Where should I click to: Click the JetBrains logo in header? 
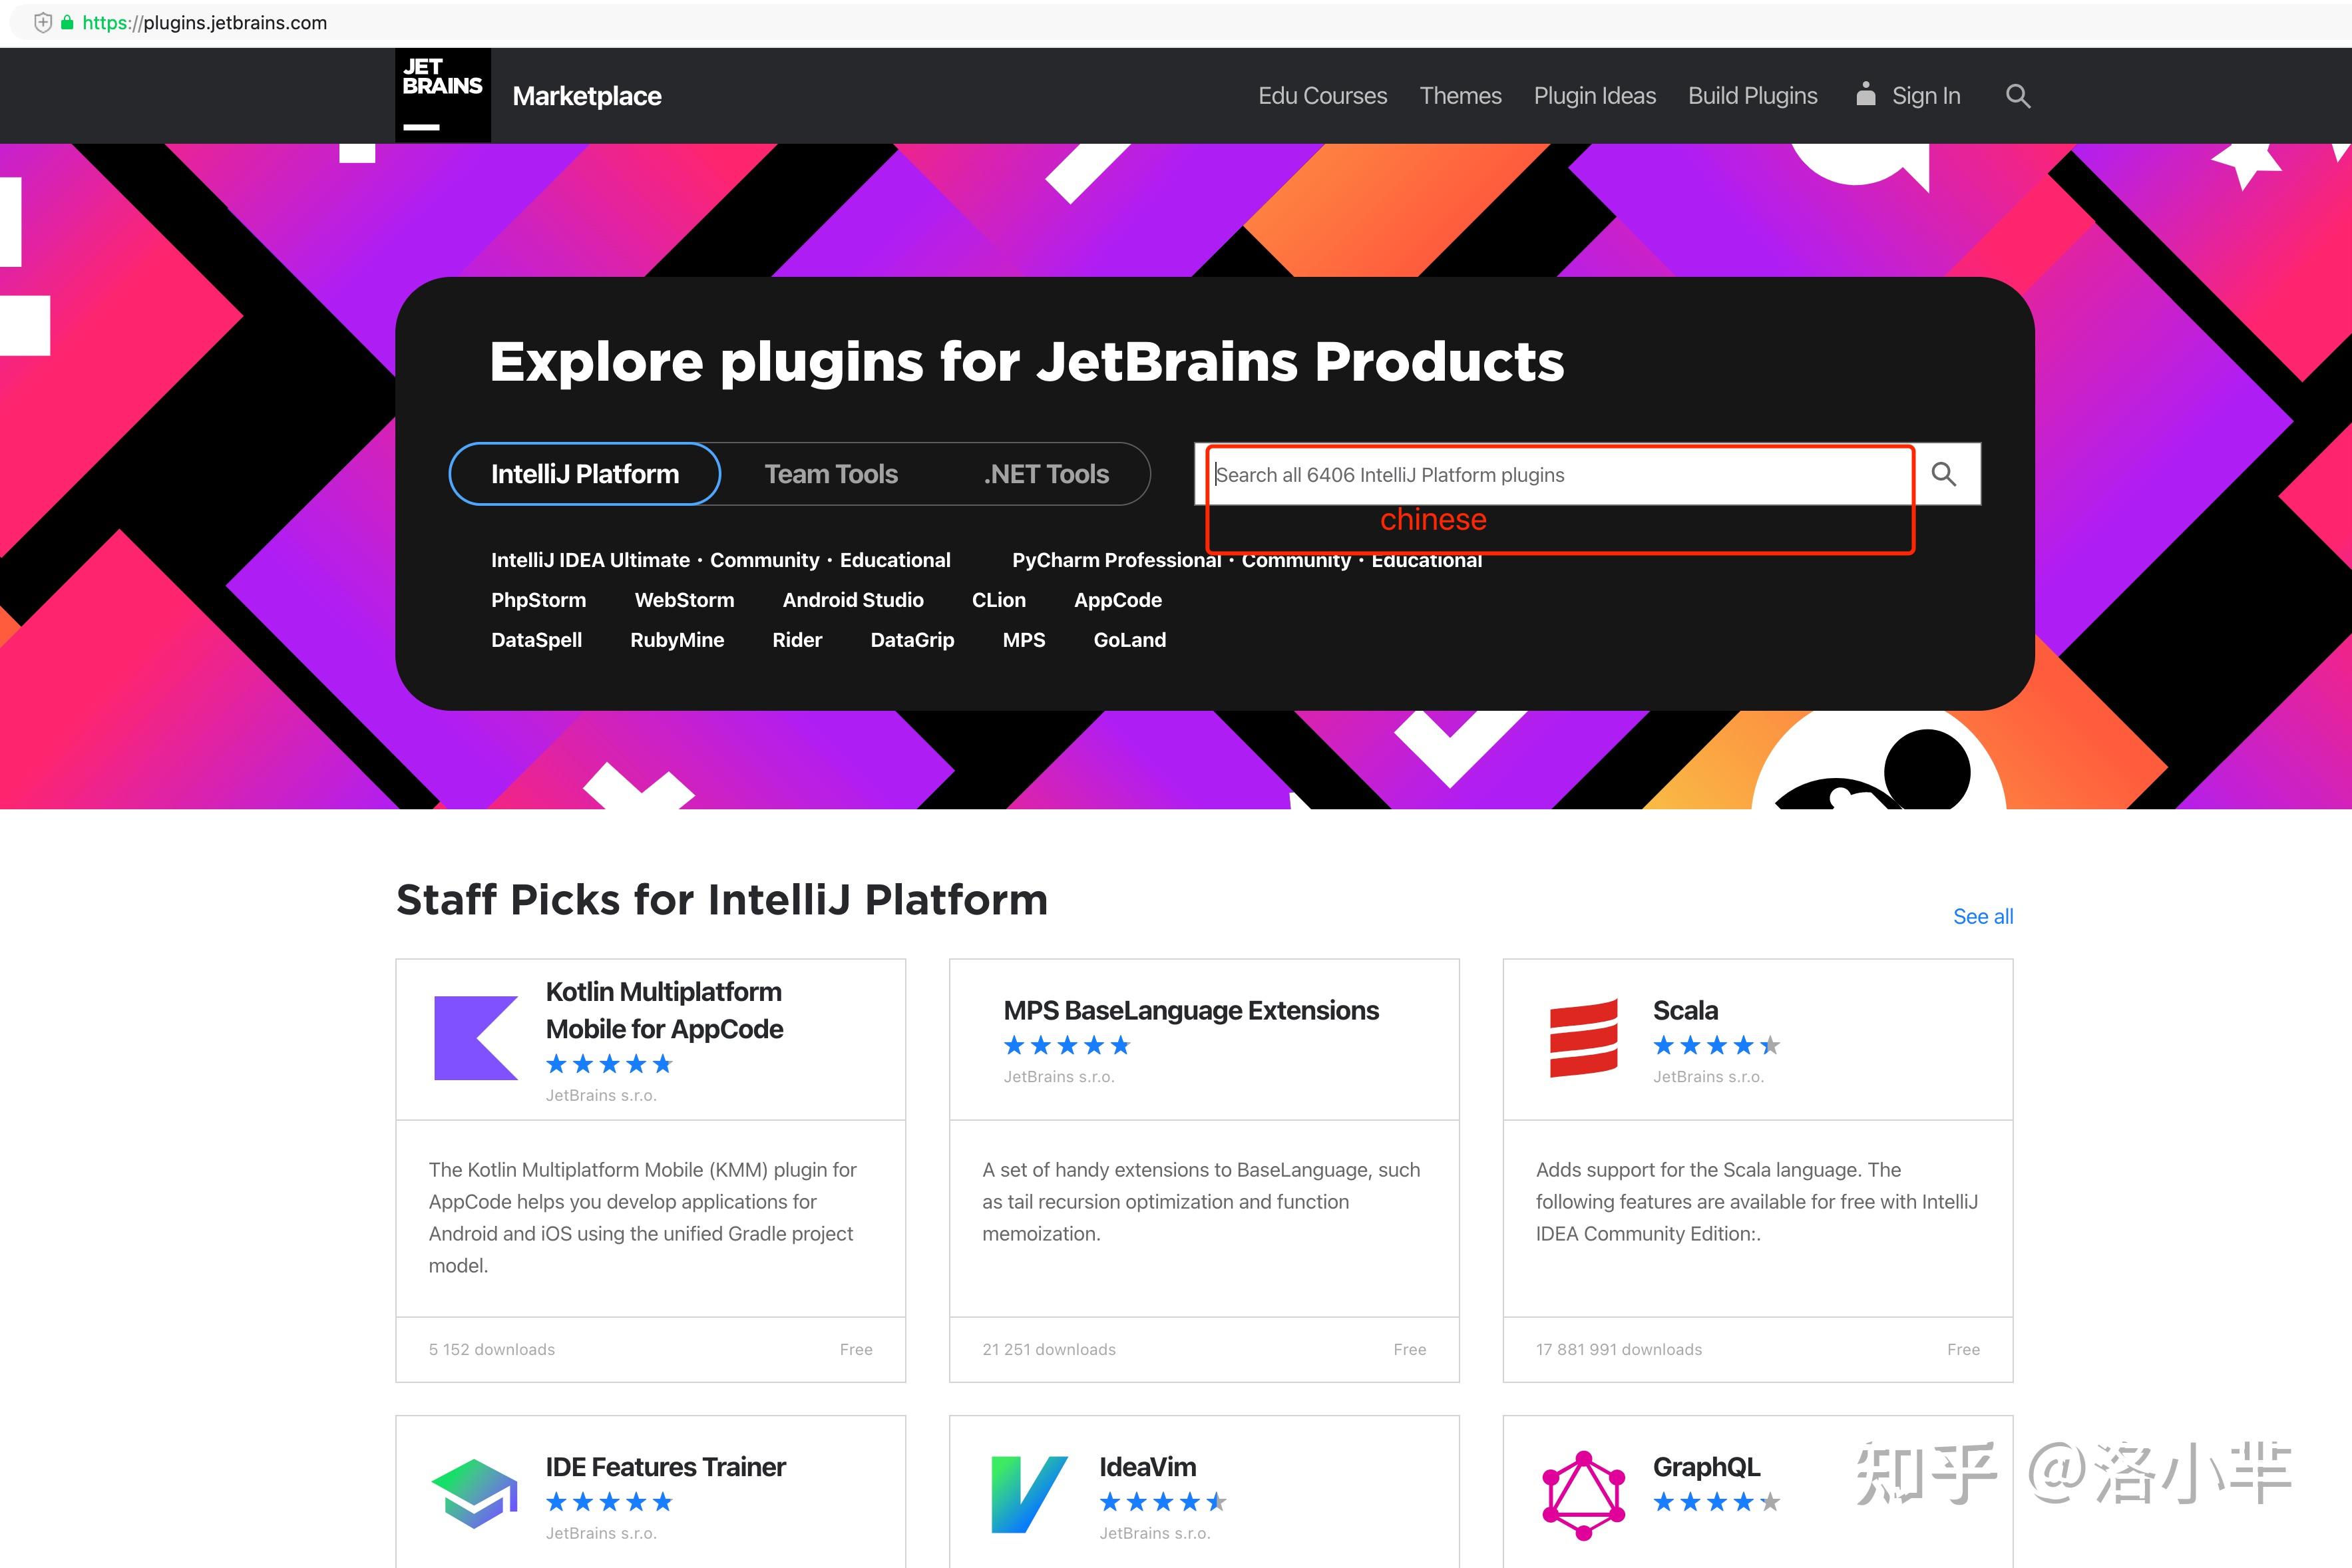coord(442,95)
